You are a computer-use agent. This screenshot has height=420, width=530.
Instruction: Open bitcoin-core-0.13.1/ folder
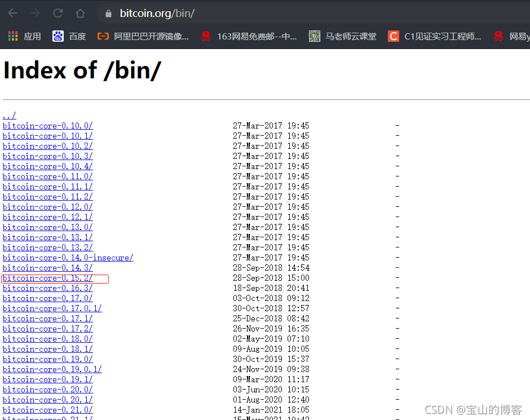coord(48,237)
